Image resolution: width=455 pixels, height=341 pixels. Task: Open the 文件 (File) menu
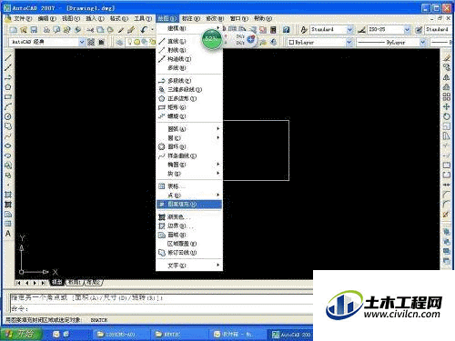23,19
